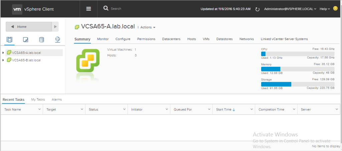This screenshot has height=151, width=342.
Task: Open the Help dropdown menu
Action: [325, 9]
